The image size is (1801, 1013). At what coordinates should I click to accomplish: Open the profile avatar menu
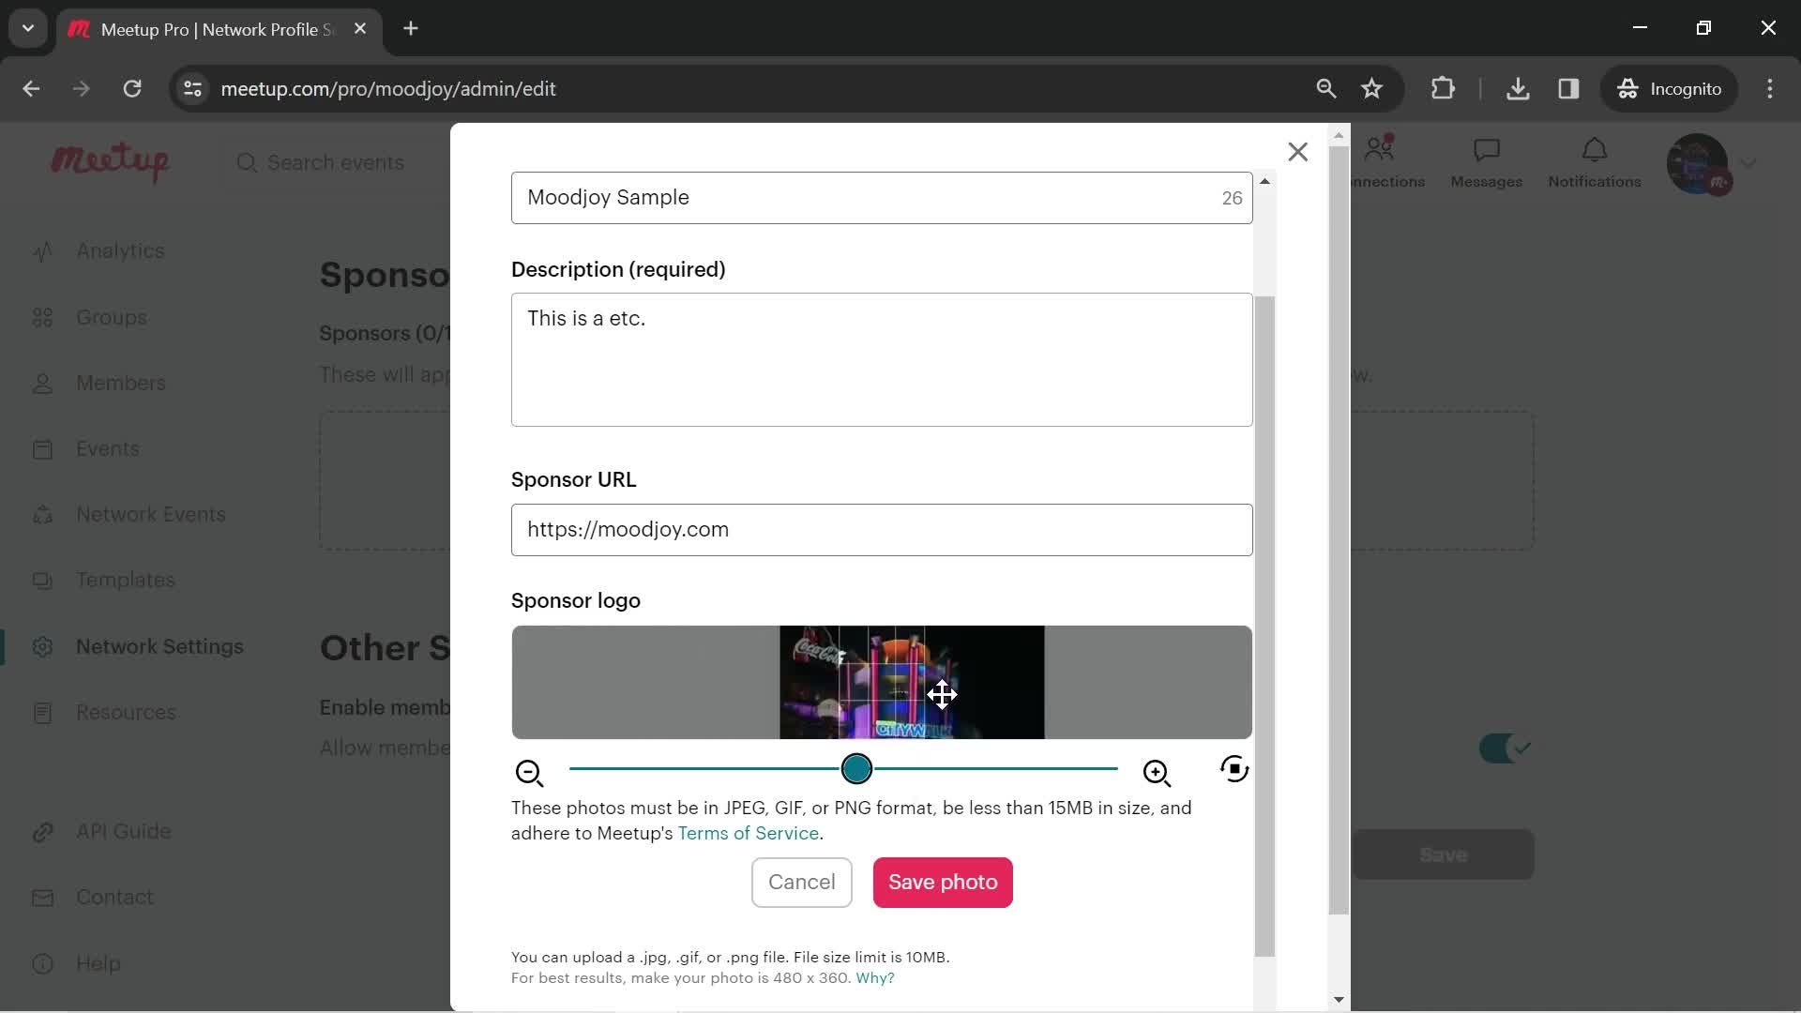[x=1697, y=163]
